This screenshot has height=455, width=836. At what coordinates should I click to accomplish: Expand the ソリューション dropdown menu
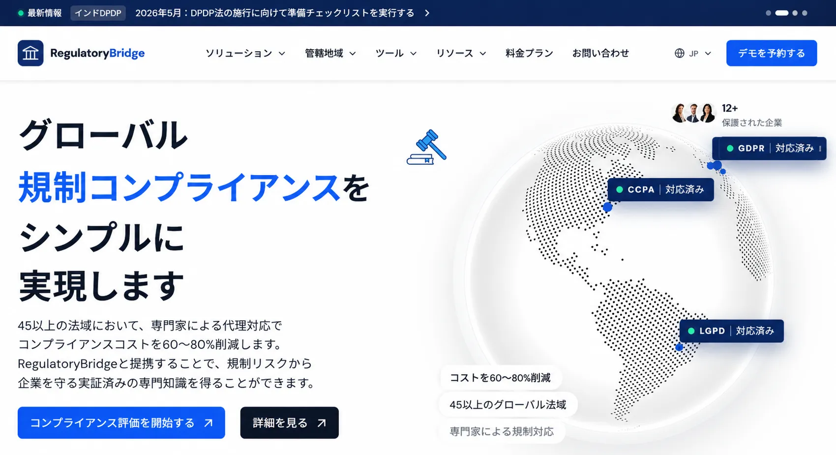pos(245,53)
